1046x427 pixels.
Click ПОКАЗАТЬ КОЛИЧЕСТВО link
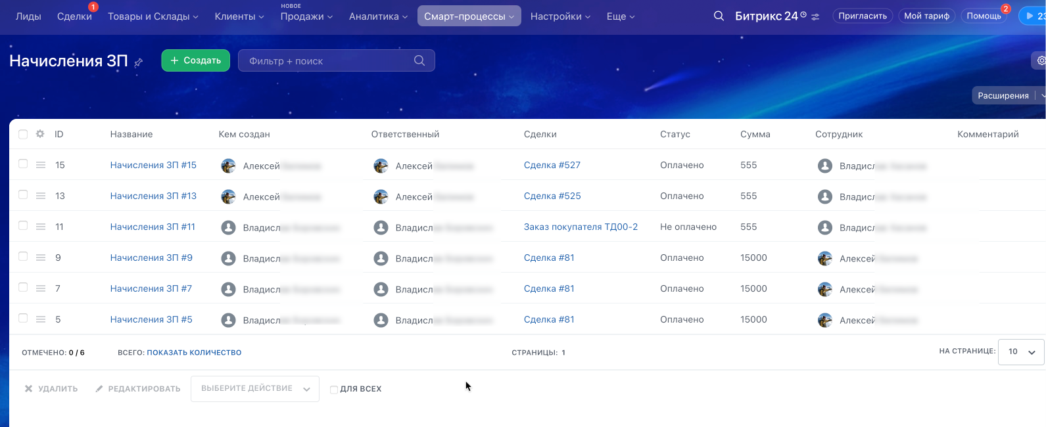194,353
